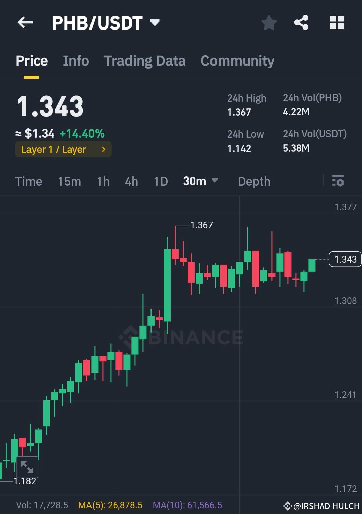
Task: Open the grid layout icon
Action: click(337, 22)
